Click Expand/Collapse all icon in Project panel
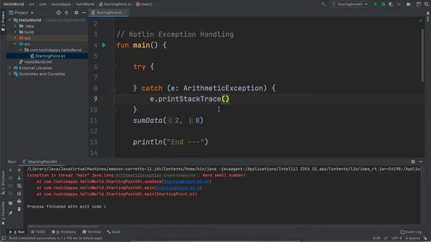Screen dimensions: 431x242 click(x=67, y=13)
